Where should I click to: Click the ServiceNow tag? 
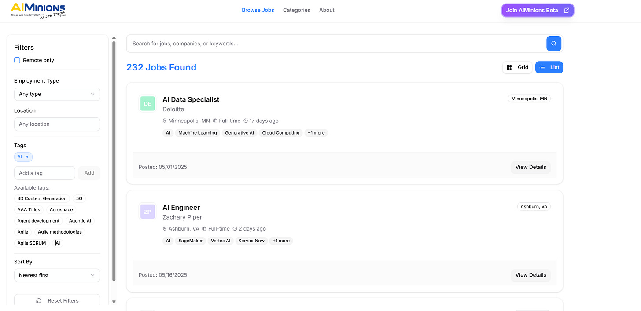251,241
